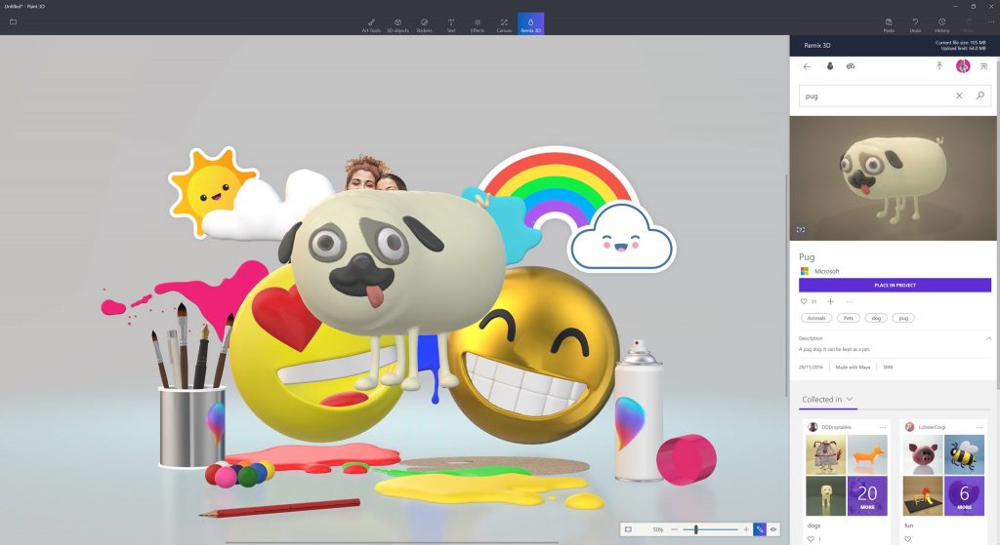The image size is (1000, 545).
Task: Open the 3D objects tool
Action: click(x=397, y=21)
